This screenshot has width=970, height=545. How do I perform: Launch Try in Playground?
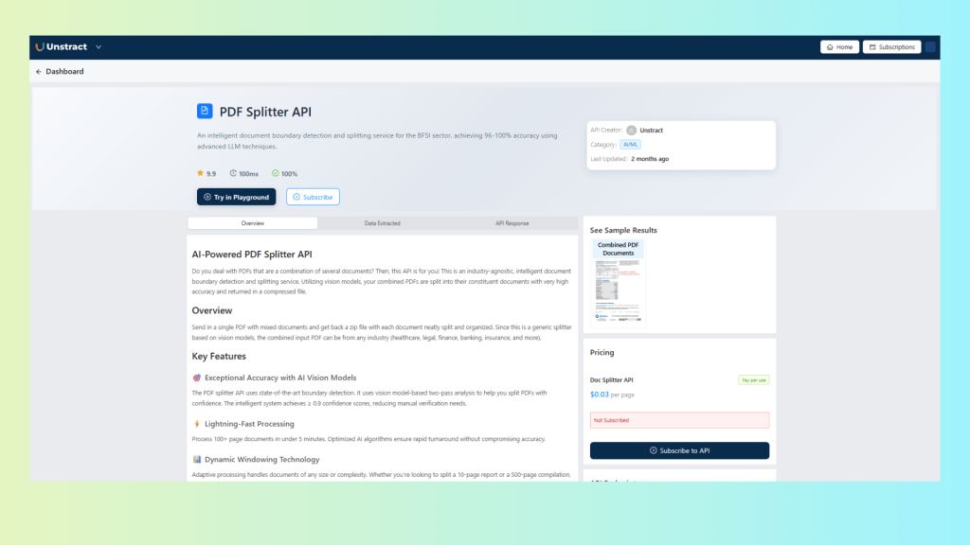[236, 197]
